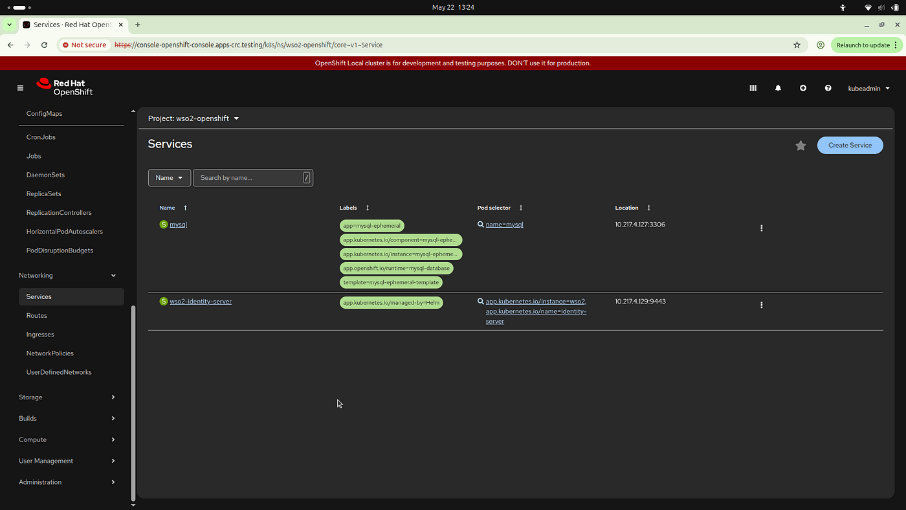Click search icon beside app.kubernetes.io/instance=wso2 selector
906x510 pixels.
click(x=481, y=302)
